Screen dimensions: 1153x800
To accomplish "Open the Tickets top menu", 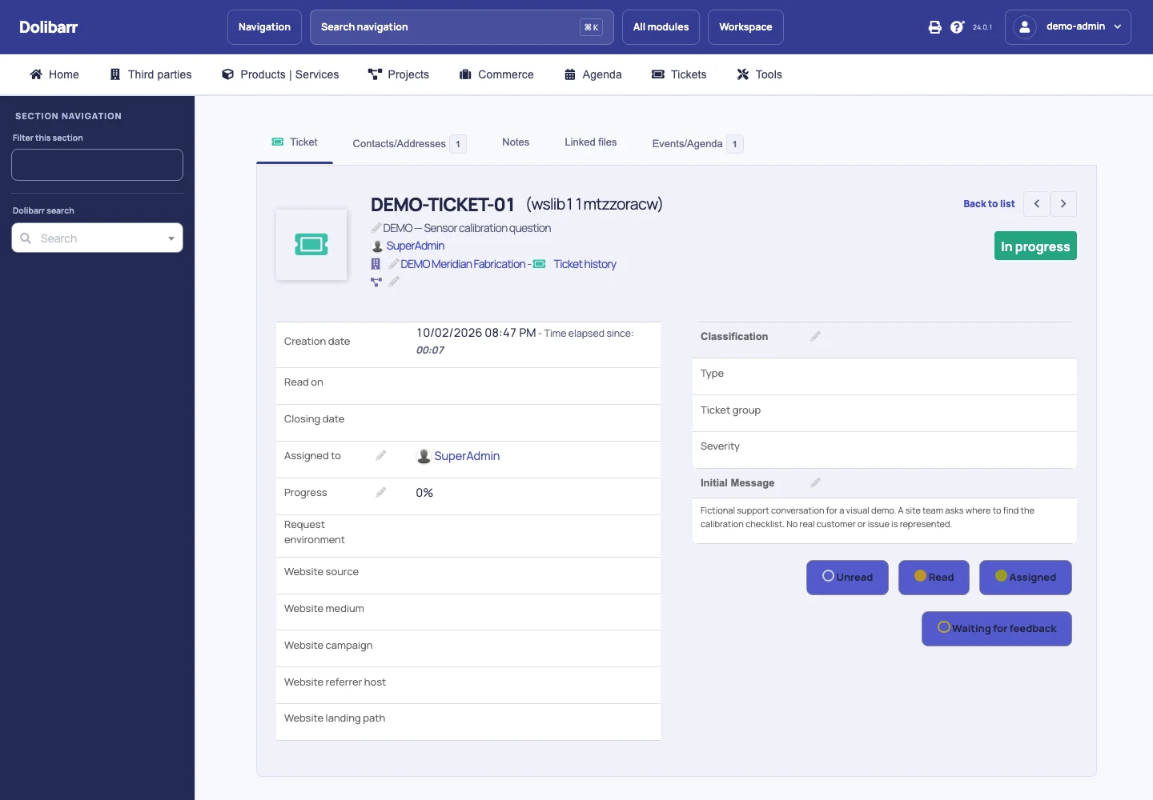I will pos(679,74).
